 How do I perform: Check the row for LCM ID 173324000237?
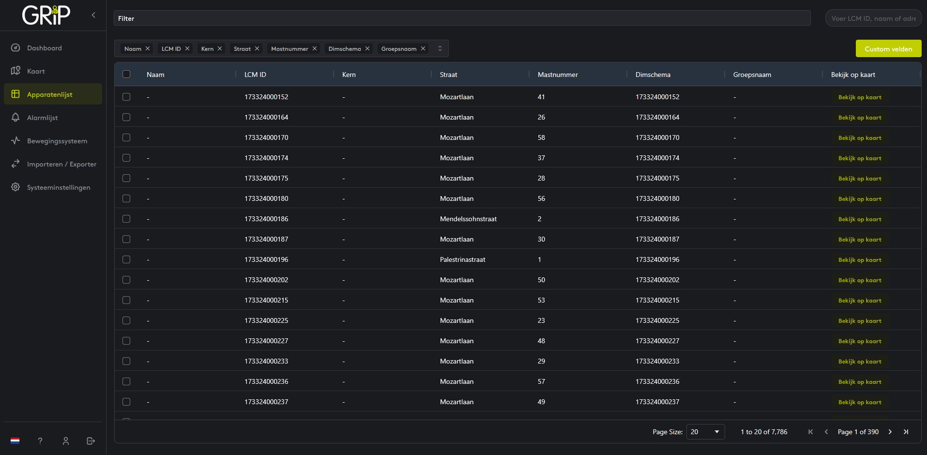pyautogui.click(x=126, y=402)
